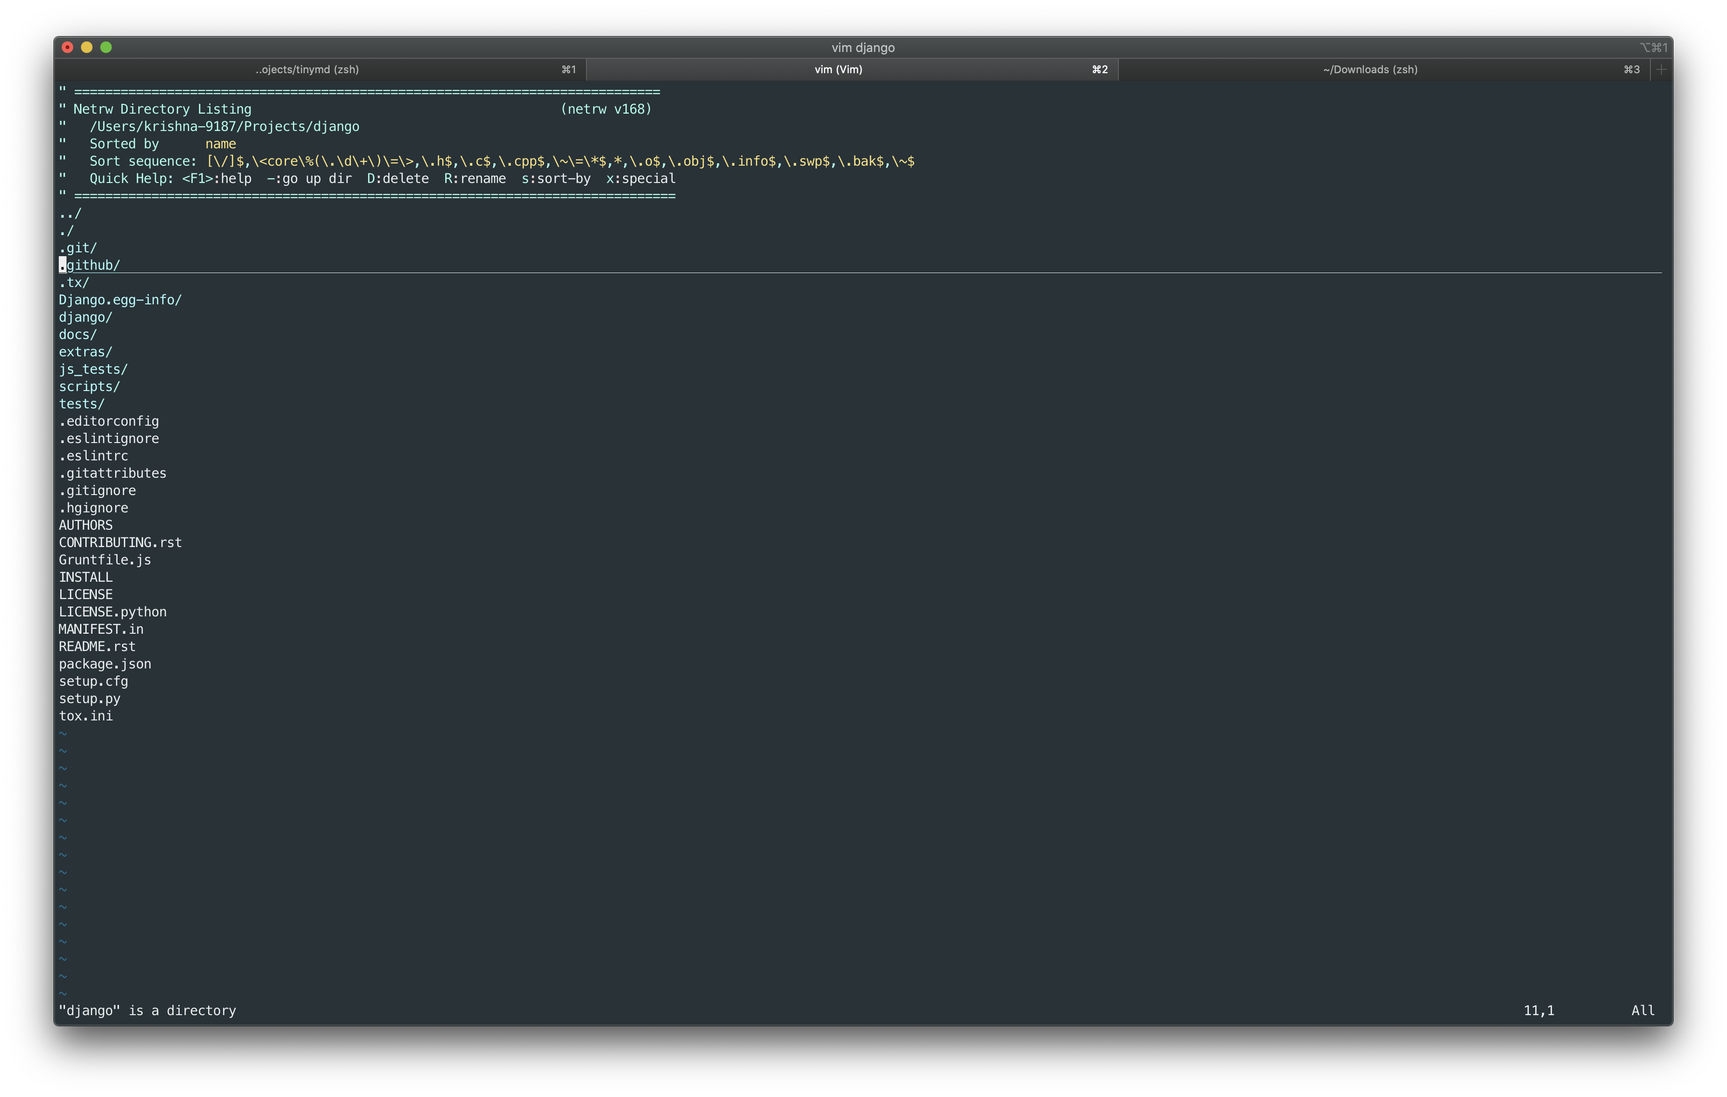Viewport: 1727px width, 1097px height.
Task: Select the LICENSE.python file
Action: (113, 612)
